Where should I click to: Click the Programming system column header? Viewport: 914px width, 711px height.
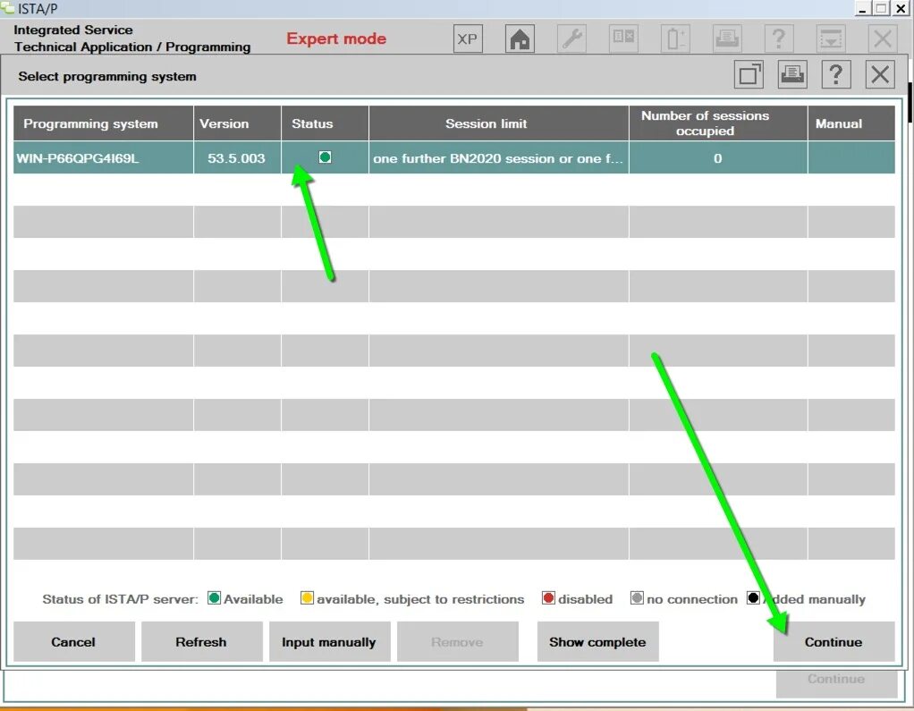pyautogui.click(x=103, y=123)
